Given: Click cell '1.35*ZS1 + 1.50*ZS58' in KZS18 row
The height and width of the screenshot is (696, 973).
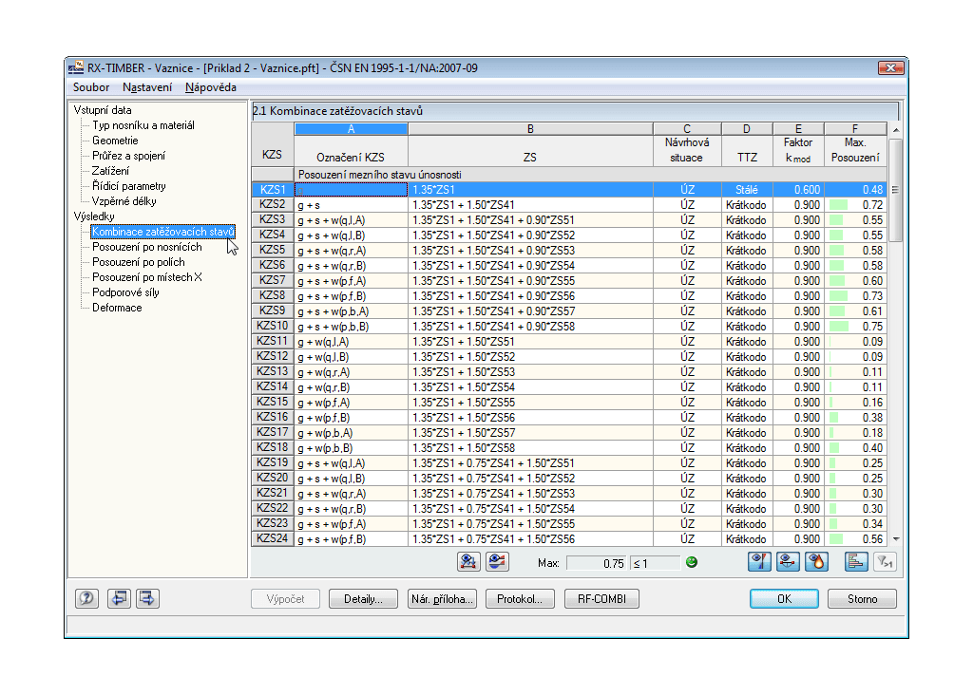Looking at the screenshot, I should (530, 448).
